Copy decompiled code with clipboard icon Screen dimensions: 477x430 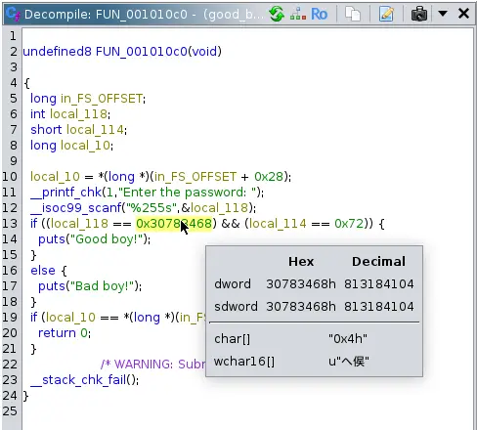pos(353,14)
